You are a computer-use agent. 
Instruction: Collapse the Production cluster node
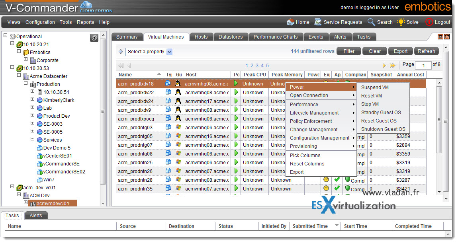click(x=26, y=83)
